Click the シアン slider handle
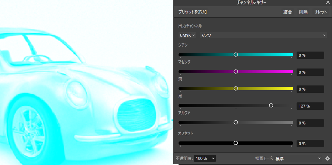The image size is (332, 165). [x=236, y=55]
